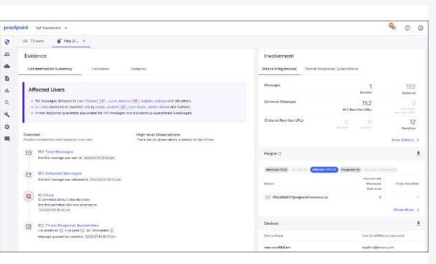
Task: Close the http threat tab
Action: click(x=84, y=41)
